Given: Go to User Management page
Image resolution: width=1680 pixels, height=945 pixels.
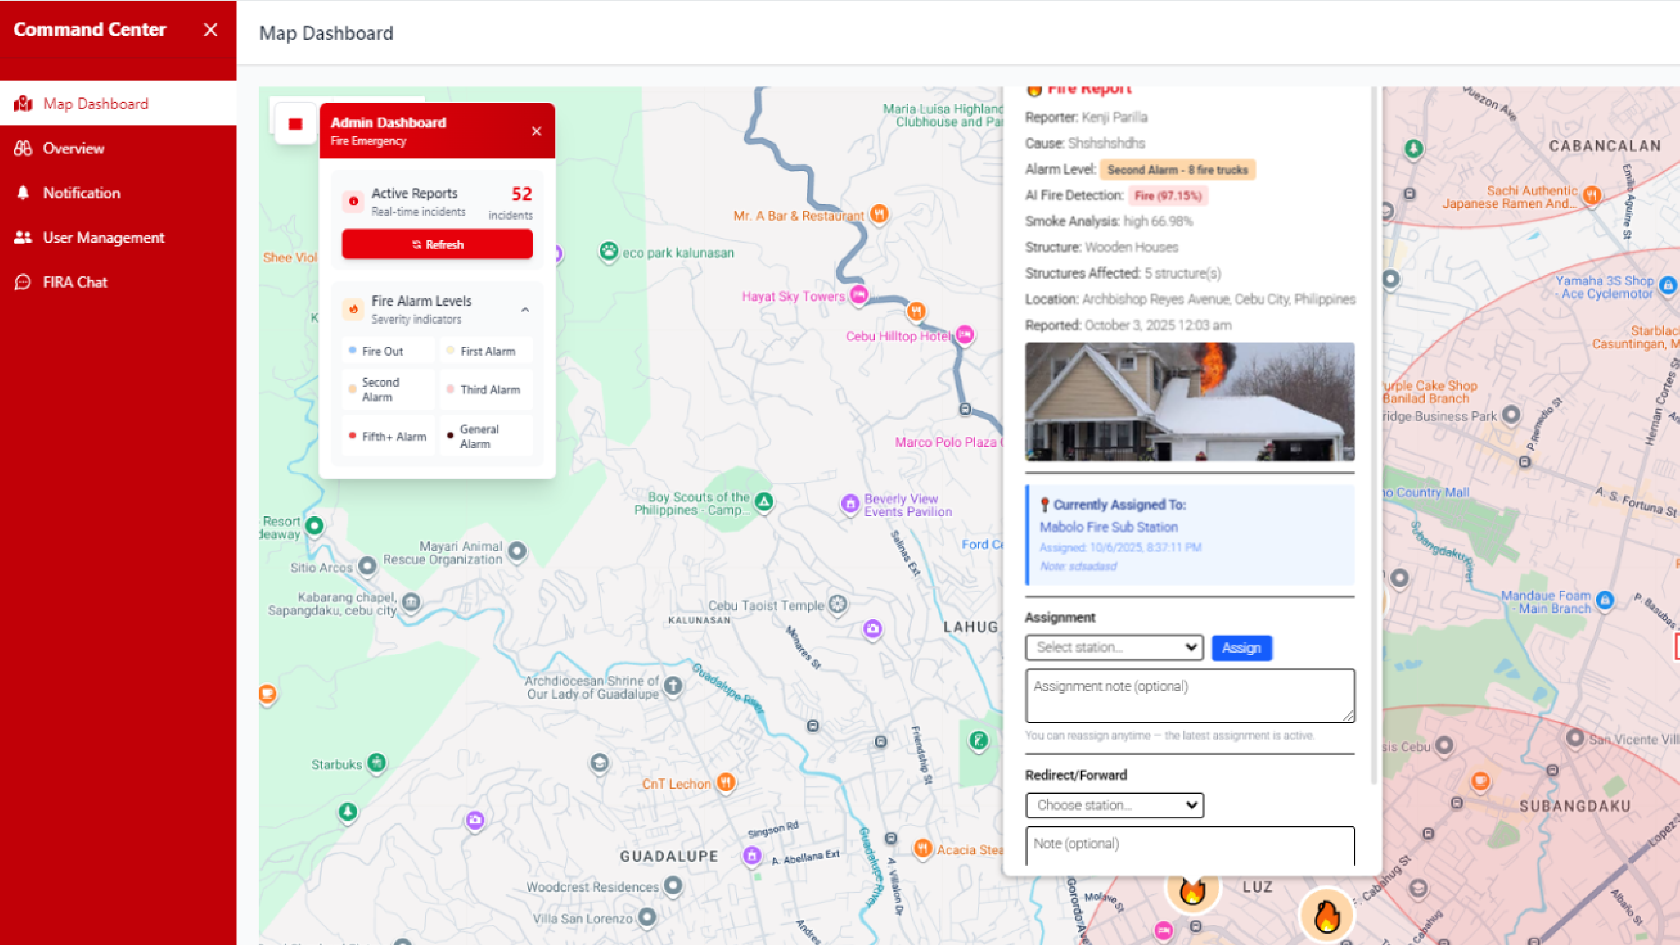Looking at the screenshot, I should click(x=103, y=237).
